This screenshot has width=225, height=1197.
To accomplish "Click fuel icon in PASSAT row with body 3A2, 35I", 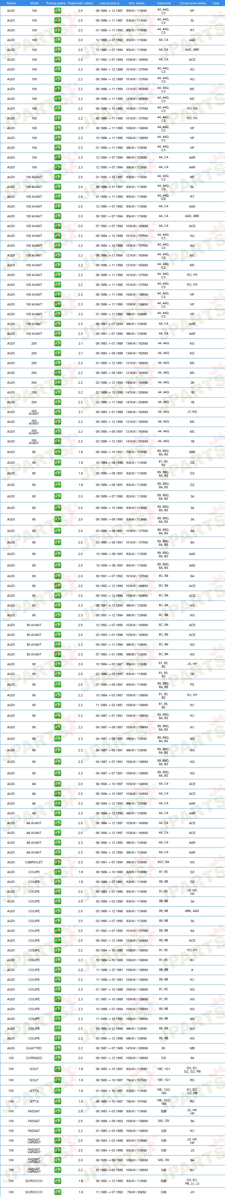I will [58, 1121].
